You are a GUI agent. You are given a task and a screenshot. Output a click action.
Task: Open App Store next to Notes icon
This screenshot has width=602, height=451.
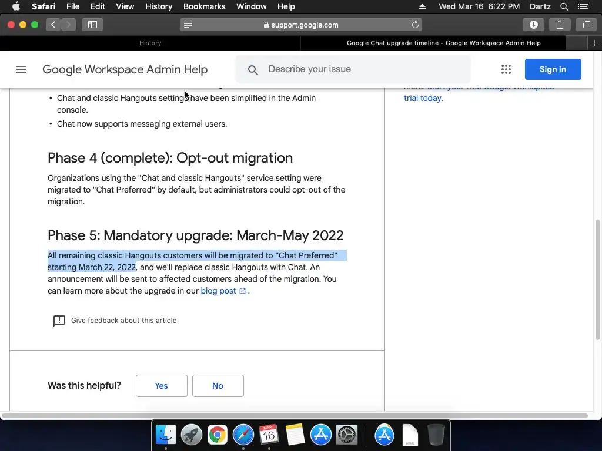point(320,435)
